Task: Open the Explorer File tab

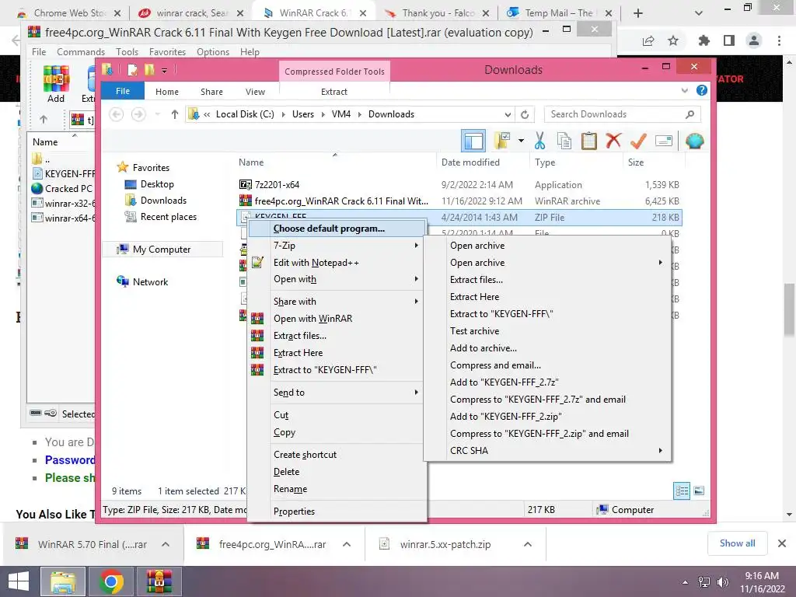Action: point(122,91)
